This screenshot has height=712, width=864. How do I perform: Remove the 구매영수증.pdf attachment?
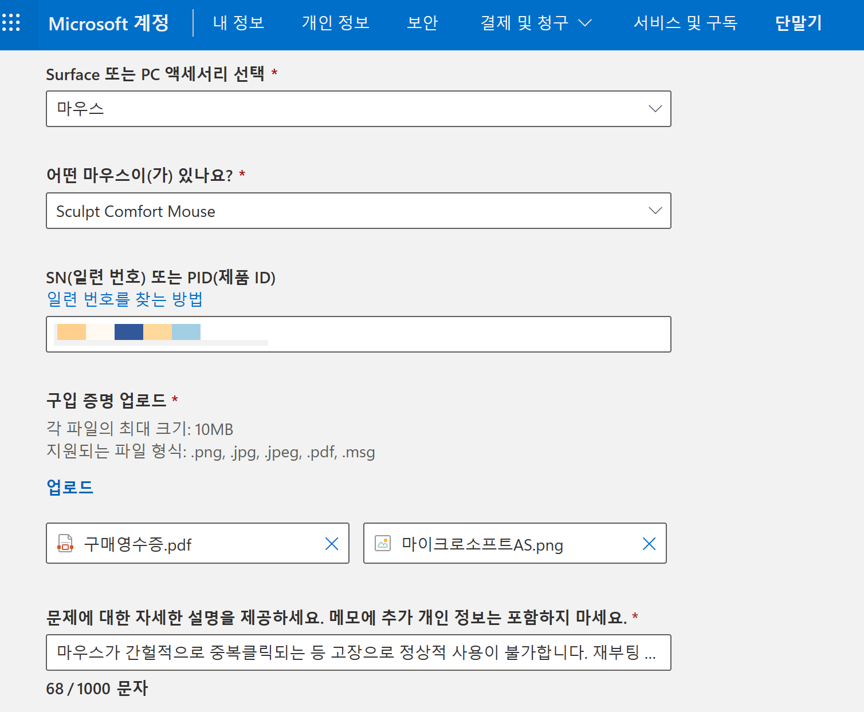pyautogui.click(x=332, y=544)
